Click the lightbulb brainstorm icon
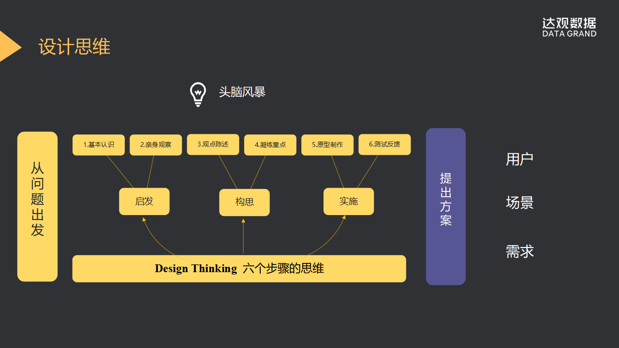The width and height of the screenshot is (619, 348). (198, 94)
